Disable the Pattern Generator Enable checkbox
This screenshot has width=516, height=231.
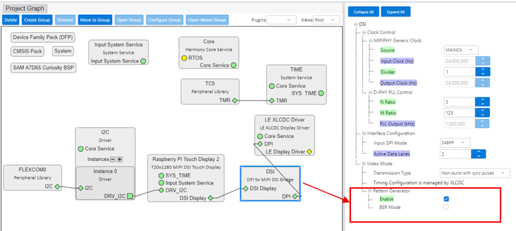pos(447,199)
